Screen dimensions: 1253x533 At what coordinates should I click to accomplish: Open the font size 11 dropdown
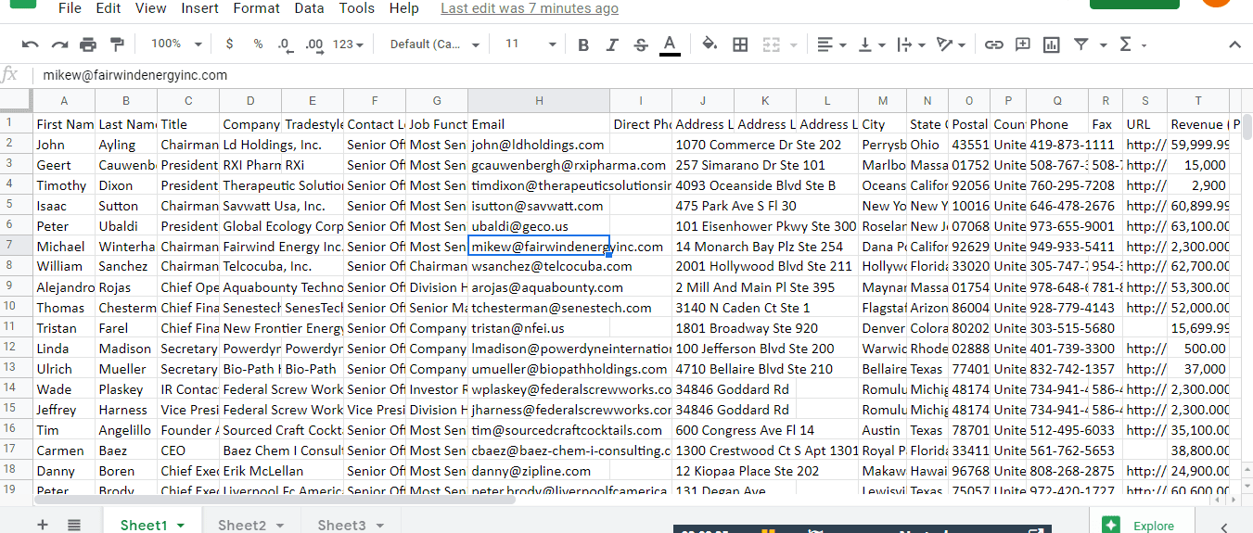tap(531, 44)
